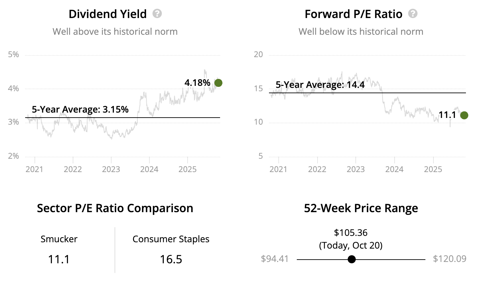Open the Forward P/E Ratio help icon
The image size is (477, 286).
[413, 14]
